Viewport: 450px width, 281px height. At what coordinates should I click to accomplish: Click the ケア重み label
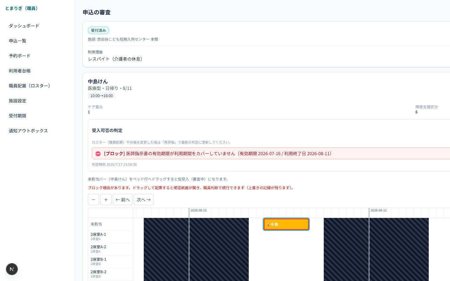(x=95, y=107)
